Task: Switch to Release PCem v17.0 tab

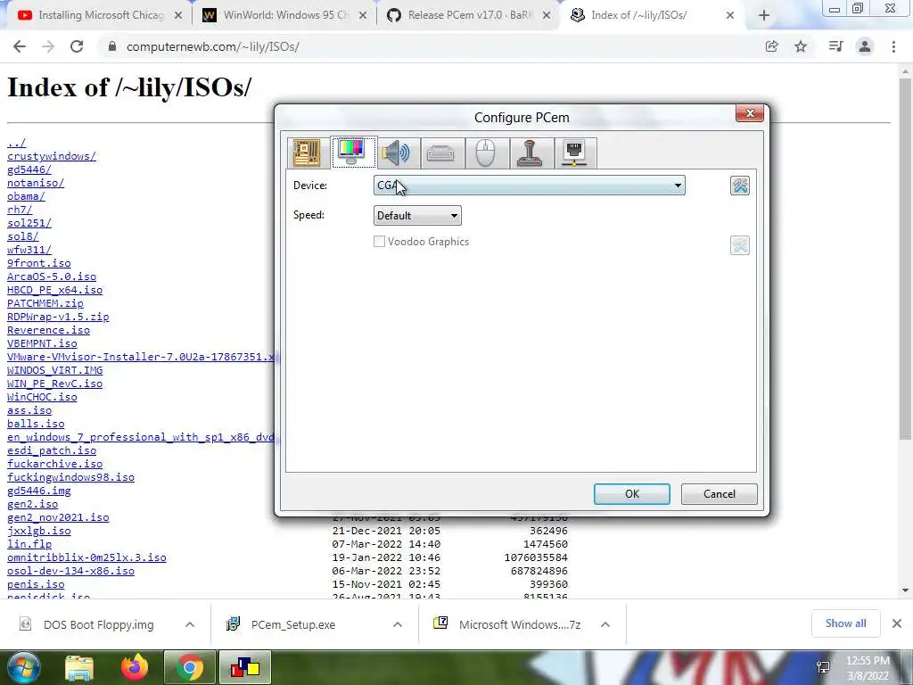Action: pyautogui.click(x=469, y=15)
